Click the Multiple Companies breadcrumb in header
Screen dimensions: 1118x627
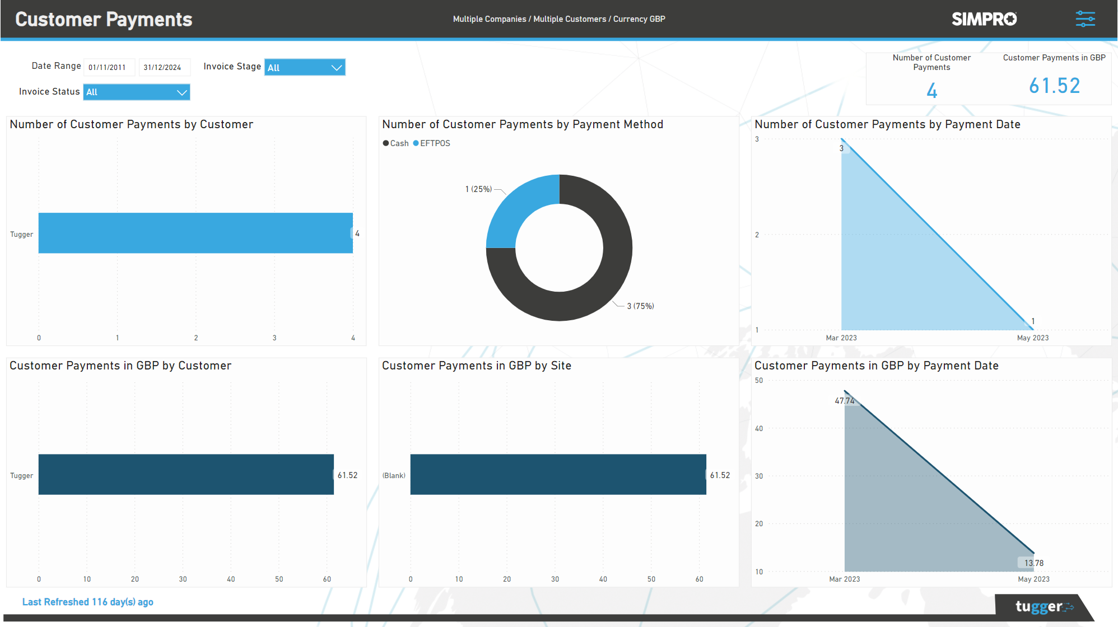coord(490,18)
